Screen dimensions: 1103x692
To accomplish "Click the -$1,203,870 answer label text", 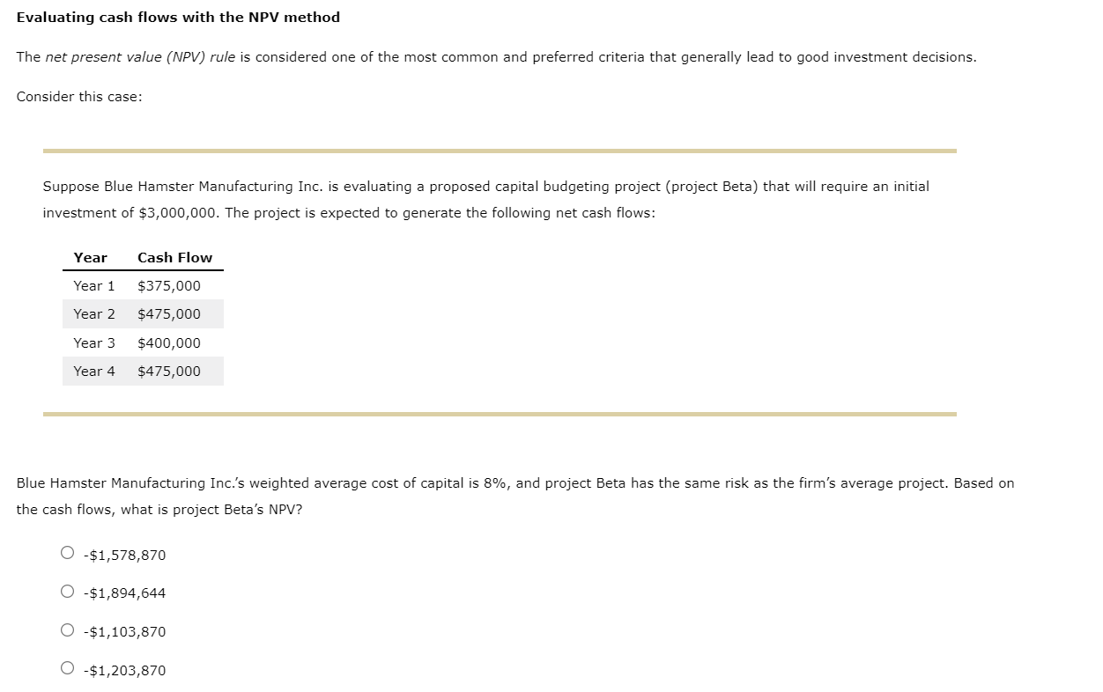I will [124, 670].
